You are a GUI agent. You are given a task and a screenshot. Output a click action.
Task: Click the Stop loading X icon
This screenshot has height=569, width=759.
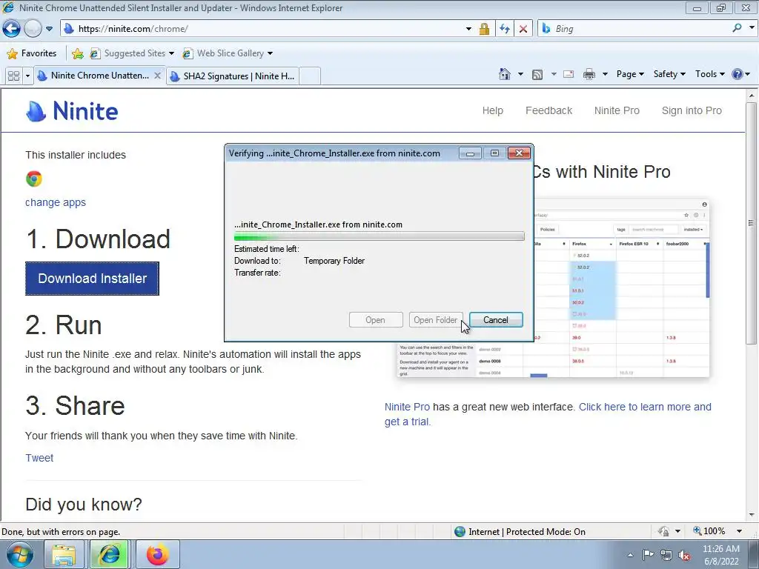523,29
